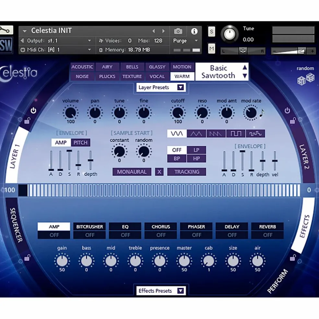Select the ACOUSTIC category tab
The height and width of the screenshot is (319, 319).
(82, 67)
